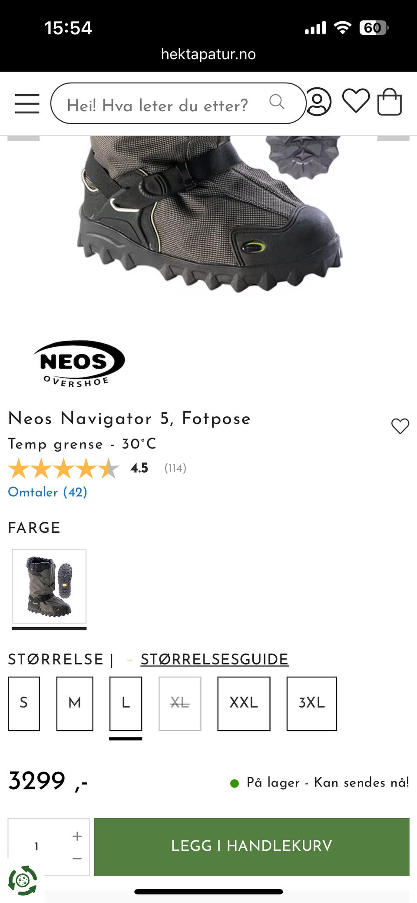Tap the search magnifier icon
The height and width of the screenshot is (903, 417).
[277, 102]
